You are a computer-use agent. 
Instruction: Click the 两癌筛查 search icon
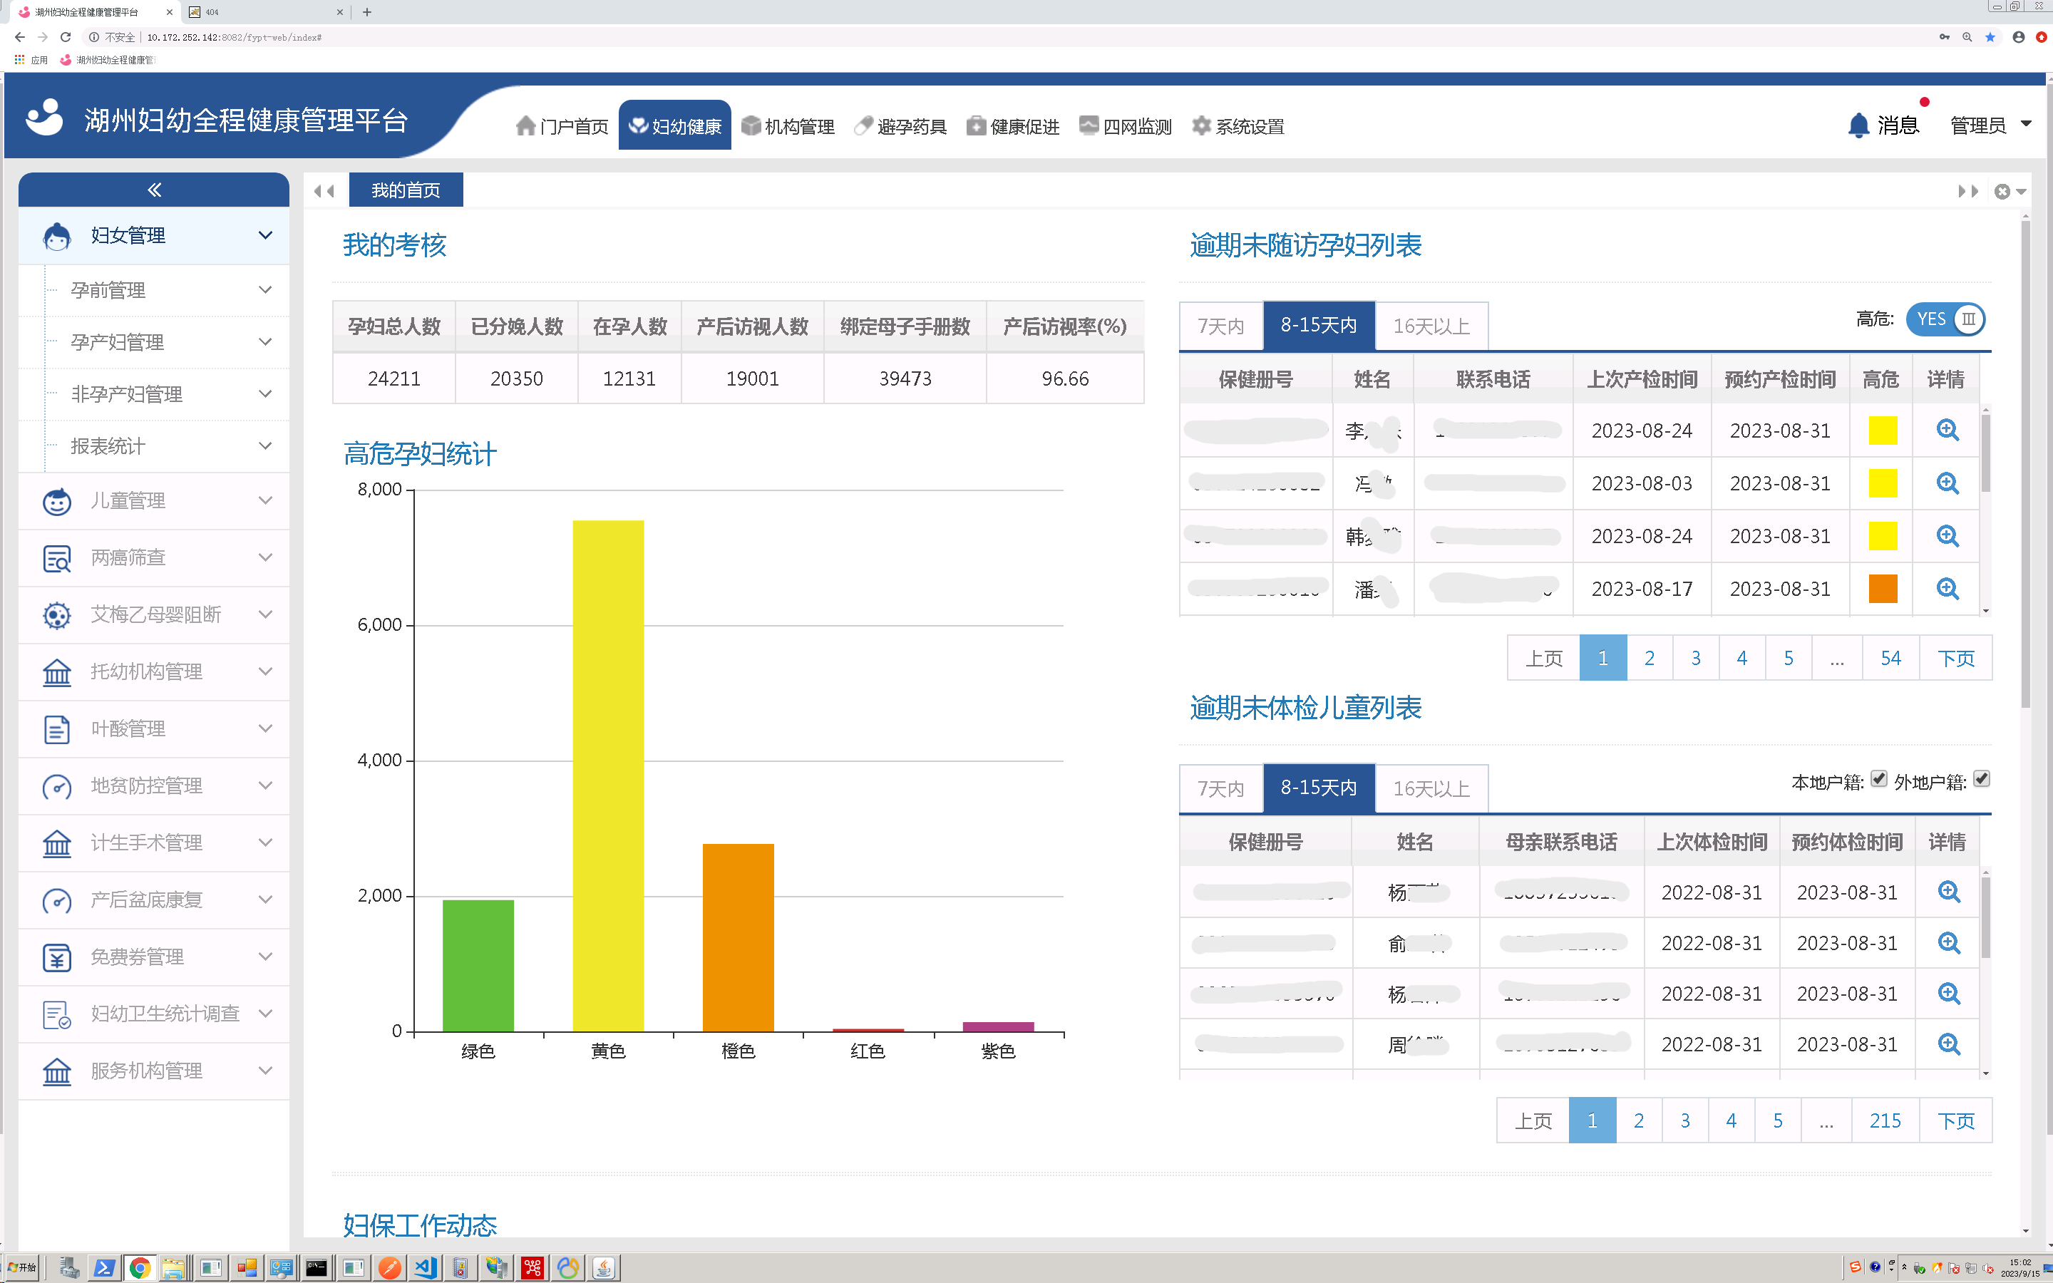click(x=57, y=557)
